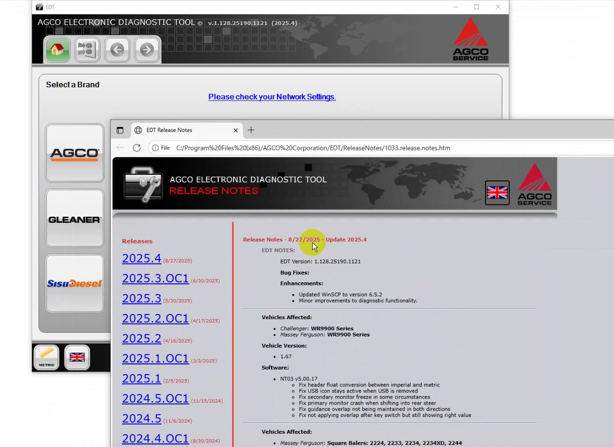The height and width of the screenshot is (447, 614).
Task: Click the 'Releases' sidebar heading
Action: point(137,241)
